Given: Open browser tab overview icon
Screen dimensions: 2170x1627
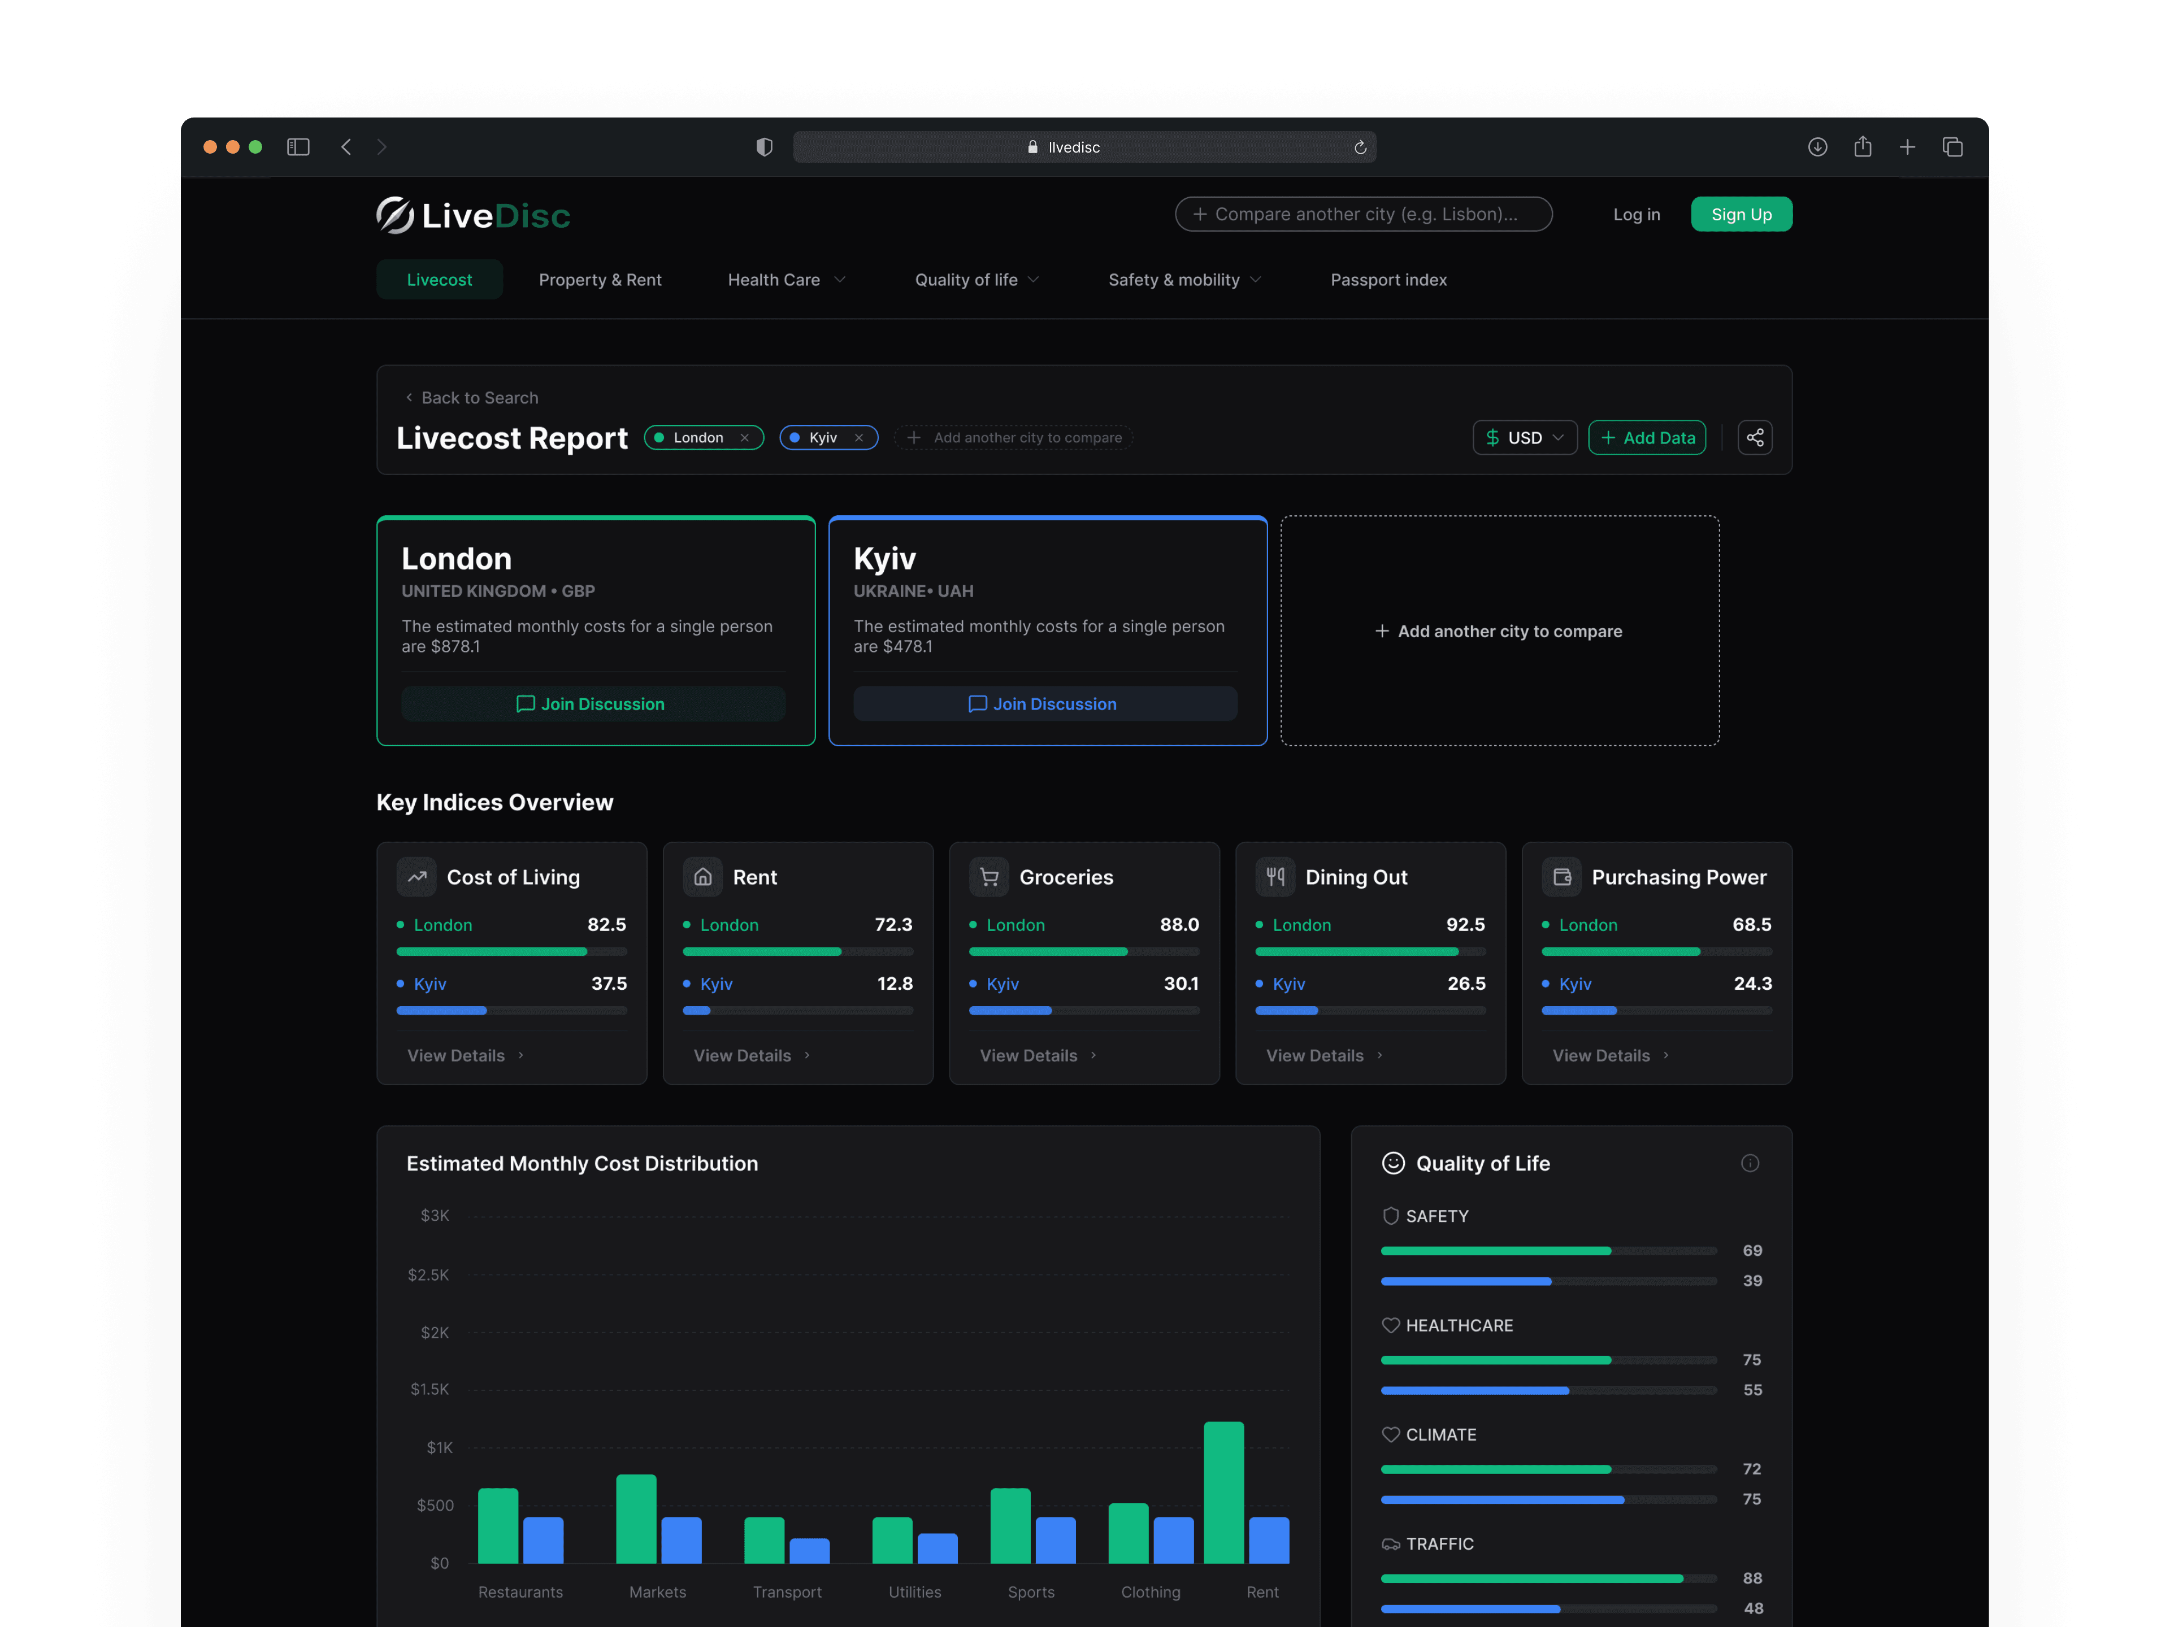Looking at the screenshot, I should click(x=1952, y=147).
